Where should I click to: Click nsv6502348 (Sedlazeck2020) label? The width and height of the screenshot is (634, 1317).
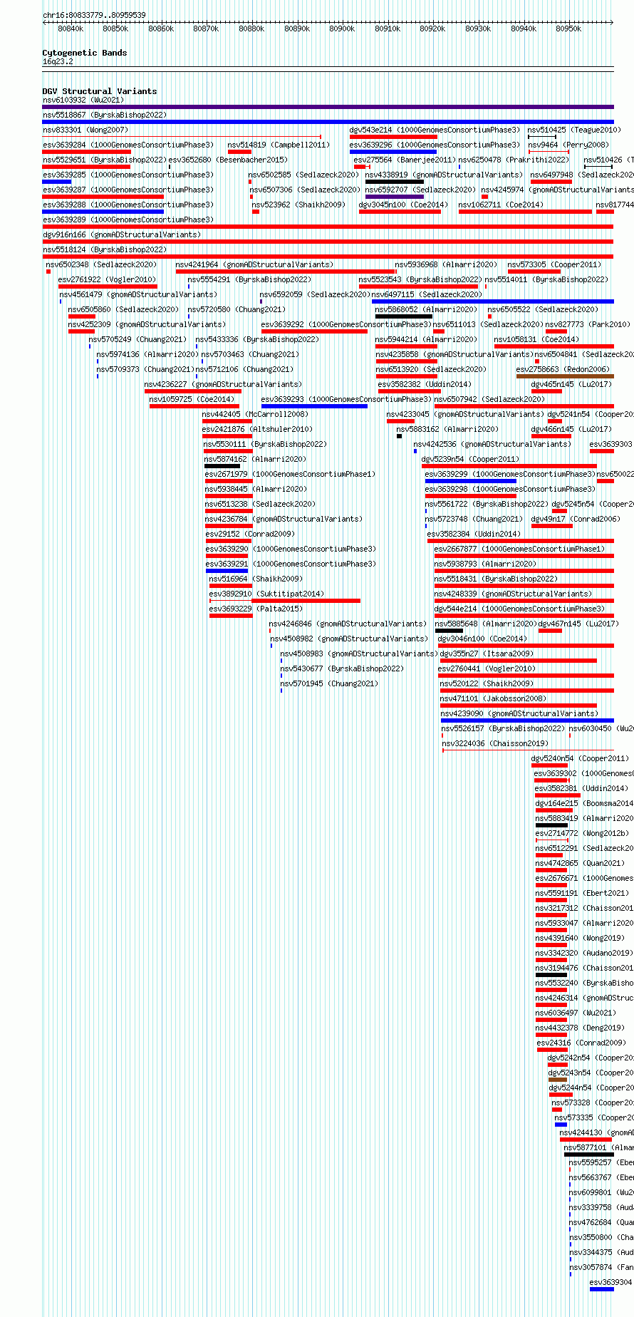101,264
